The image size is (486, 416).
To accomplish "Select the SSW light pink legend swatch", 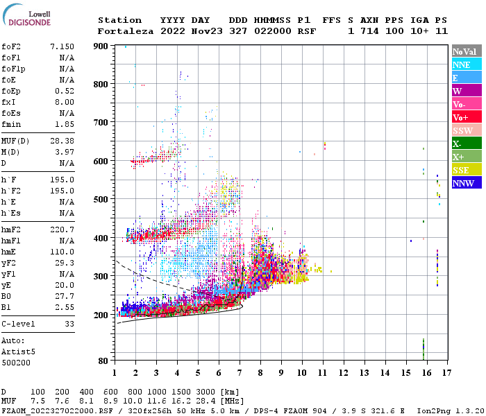I will click(467, 130).
